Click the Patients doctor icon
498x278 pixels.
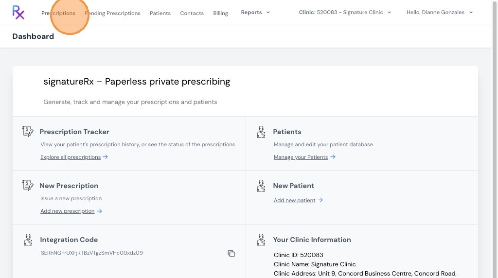pos(261,132)
